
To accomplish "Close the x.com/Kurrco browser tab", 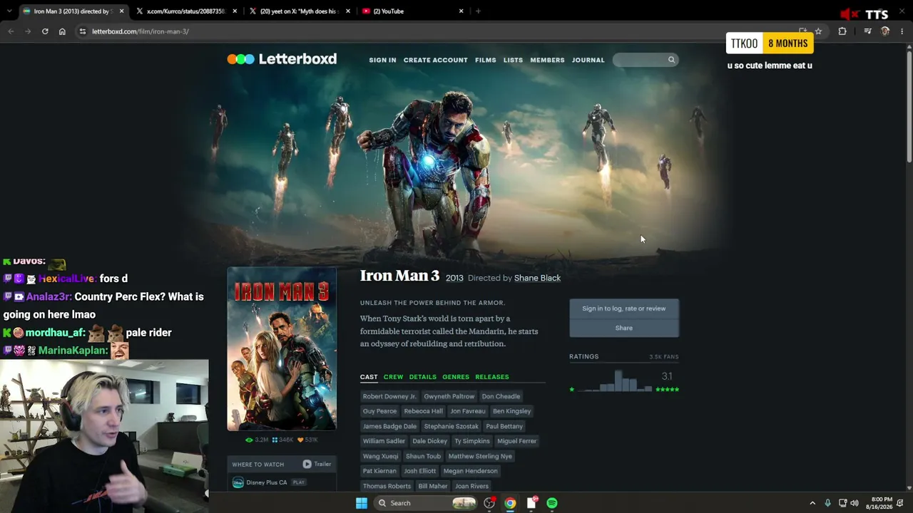I will pyautogui.click(x=235, y=11).
